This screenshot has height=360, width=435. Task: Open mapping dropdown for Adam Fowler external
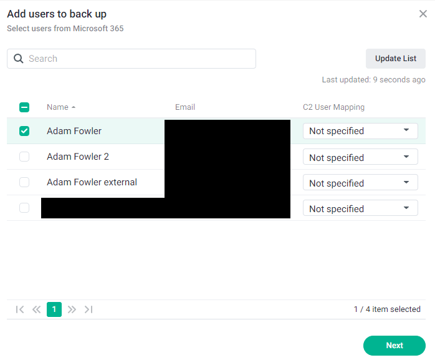(x=360, y=182)
